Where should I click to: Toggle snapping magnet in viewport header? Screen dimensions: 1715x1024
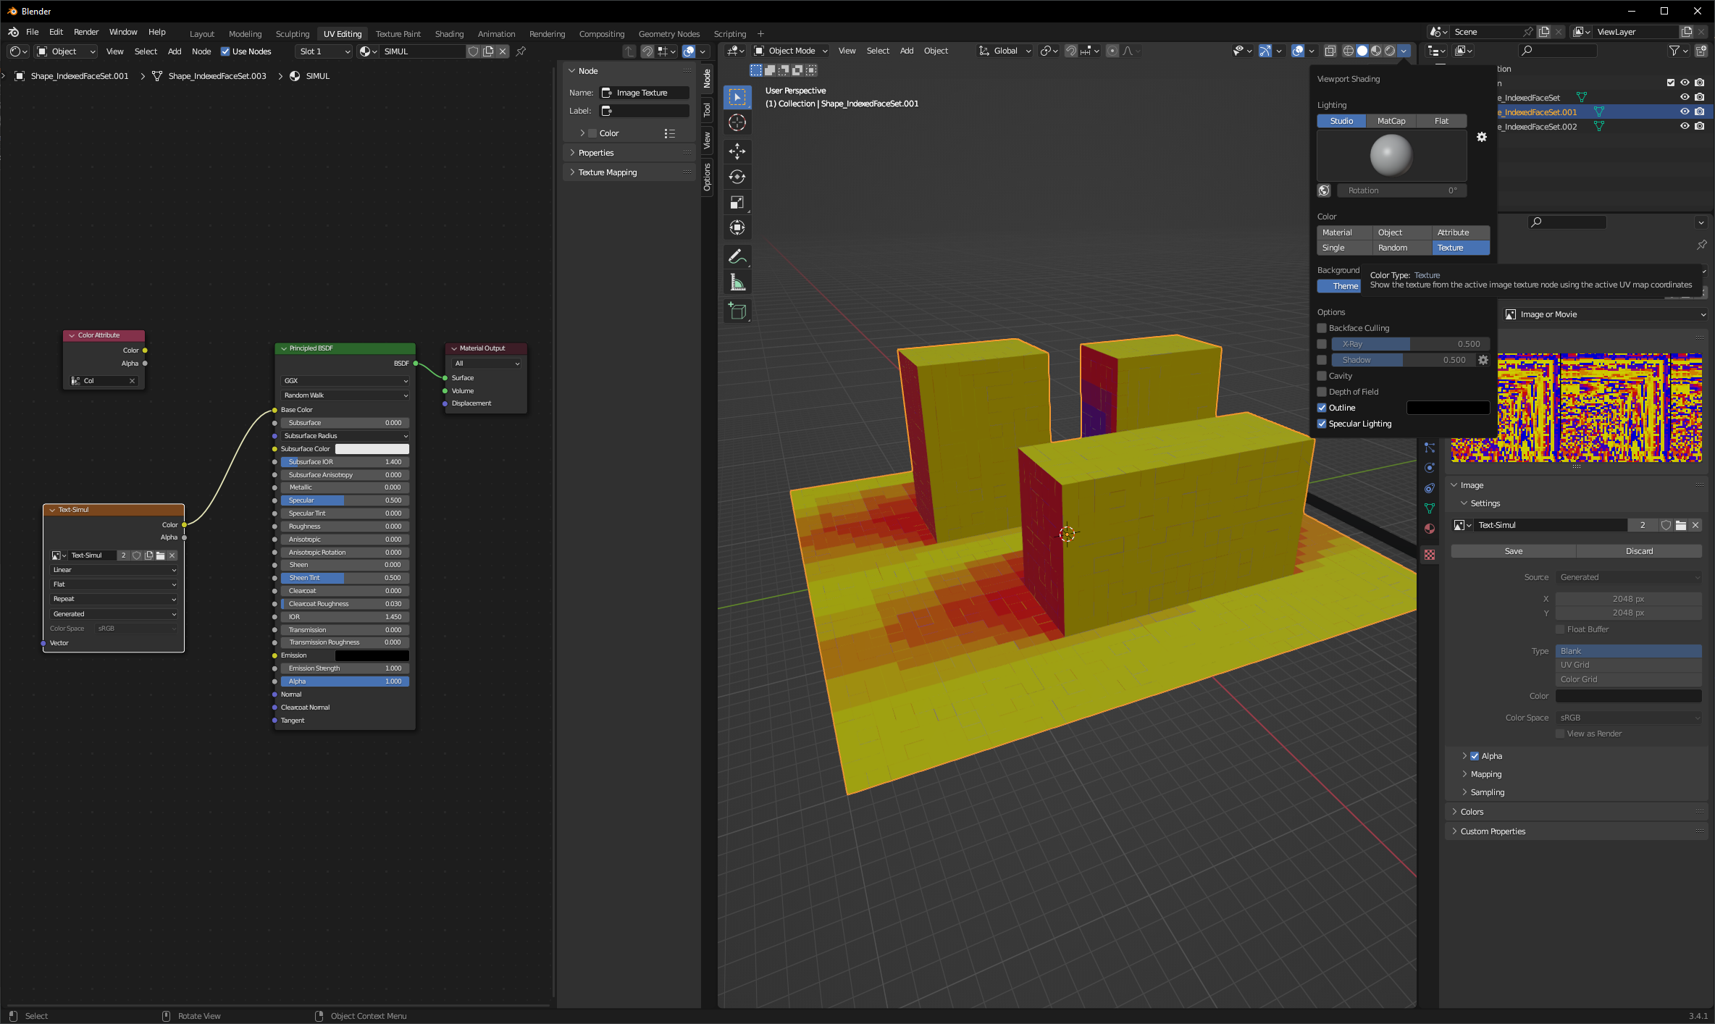[1070, 51]
